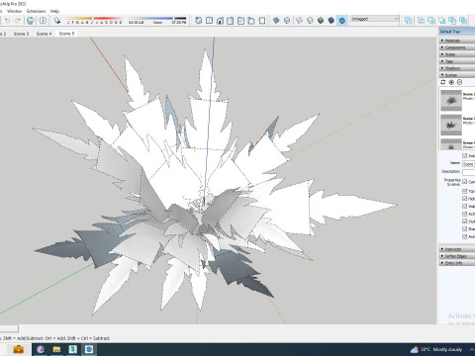Expand the Soften Edges tray panel
The image size is (475, 356).
[457, 256]
